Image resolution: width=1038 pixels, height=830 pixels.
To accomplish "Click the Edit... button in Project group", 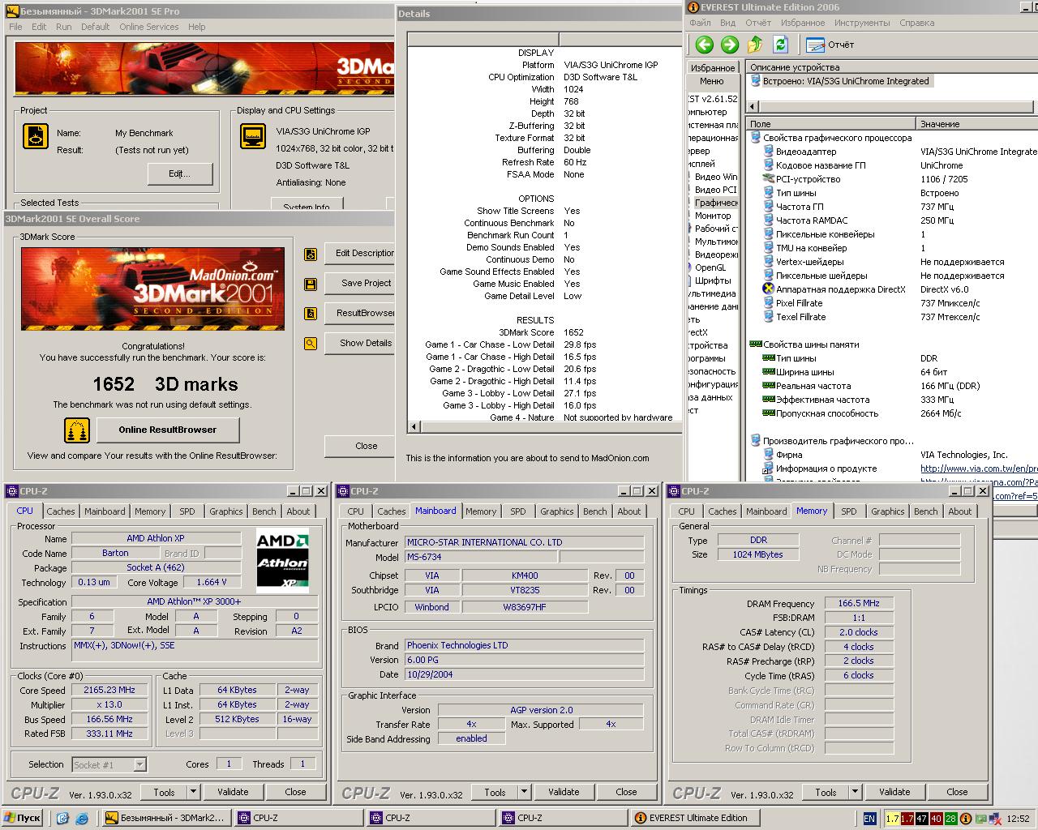I will [x=180, y=173].
